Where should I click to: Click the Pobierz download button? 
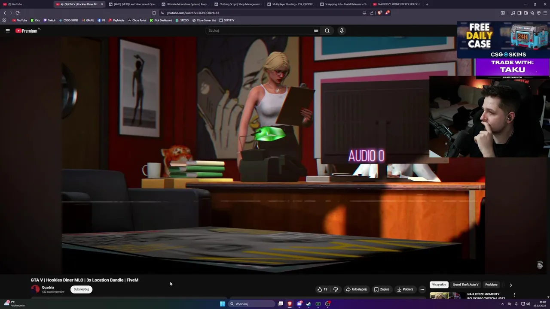tap(405, 289)
